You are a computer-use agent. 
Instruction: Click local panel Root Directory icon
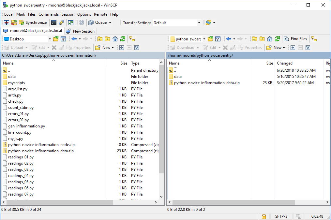[x=107, y=39]
